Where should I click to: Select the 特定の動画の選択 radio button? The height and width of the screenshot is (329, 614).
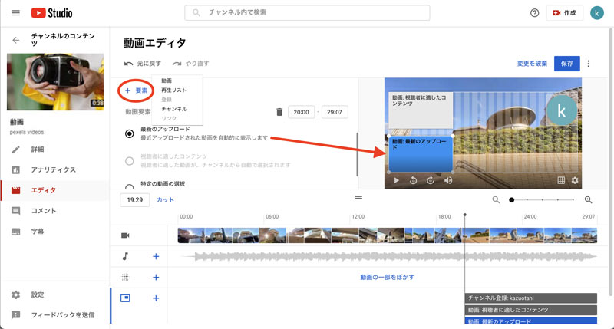[x=129, y=186]
